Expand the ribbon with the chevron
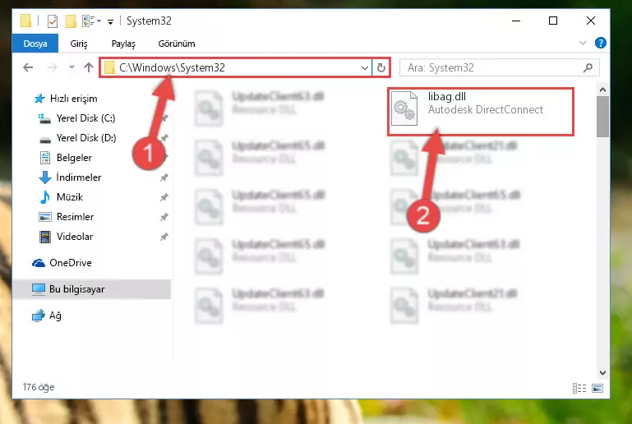The height and width of the screenshot is (424, 632). tap(583, 43)
